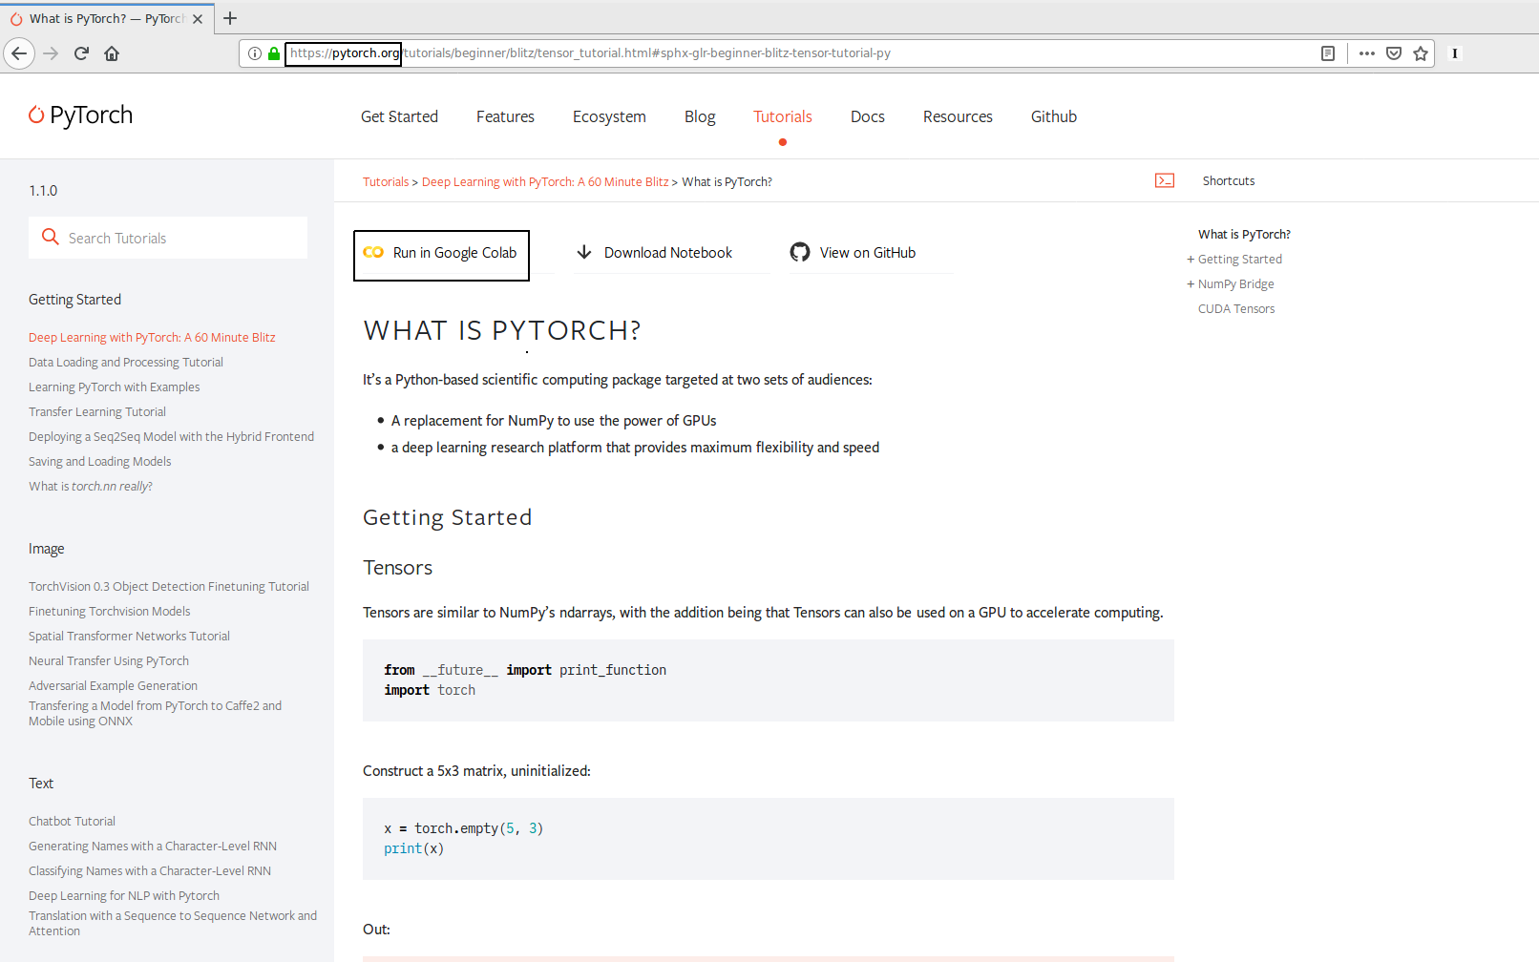Click the browser back arrow button

point(19,53)
